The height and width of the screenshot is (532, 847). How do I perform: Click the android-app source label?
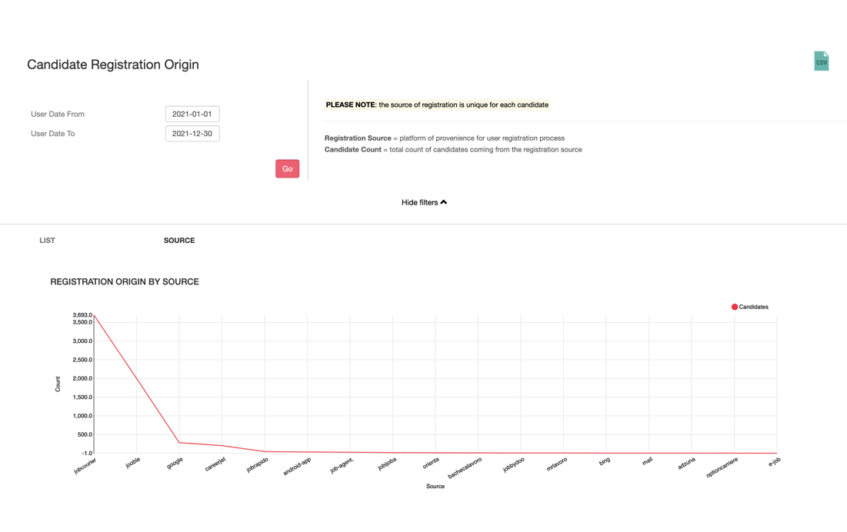click(x=297, y=467)
